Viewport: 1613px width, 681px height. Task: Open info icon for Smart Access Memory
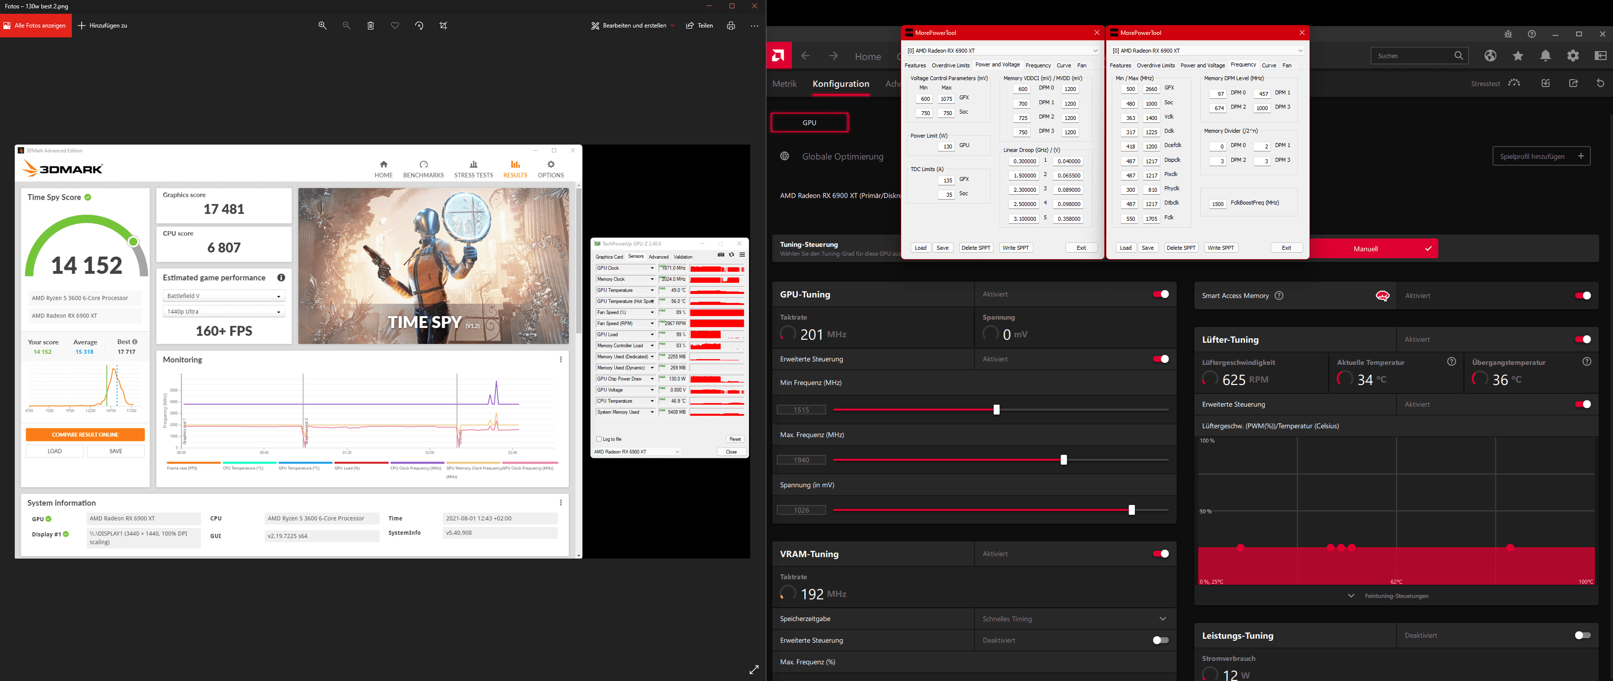click(x=1279, y=296)
